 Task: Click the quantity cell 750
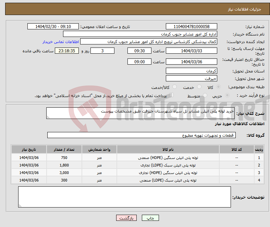[x=64, y=158]
